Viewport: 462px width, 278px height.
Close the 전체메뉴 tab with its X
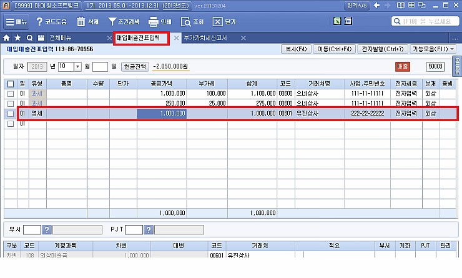pyautogui.click(x=109, y=38)
